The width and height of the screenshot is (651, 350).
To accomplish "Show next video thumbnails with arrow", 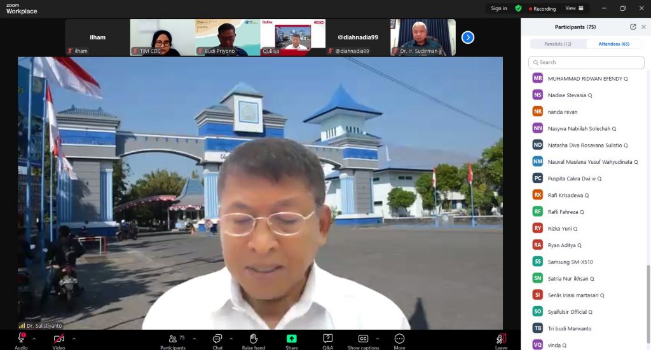I will pyautogui.click(x=468, y=37).
